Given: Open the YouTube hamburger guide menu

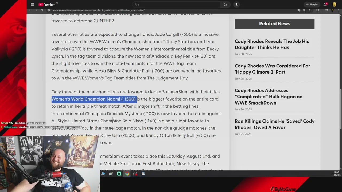Looking at the screenshot, I should click(33, 5).
